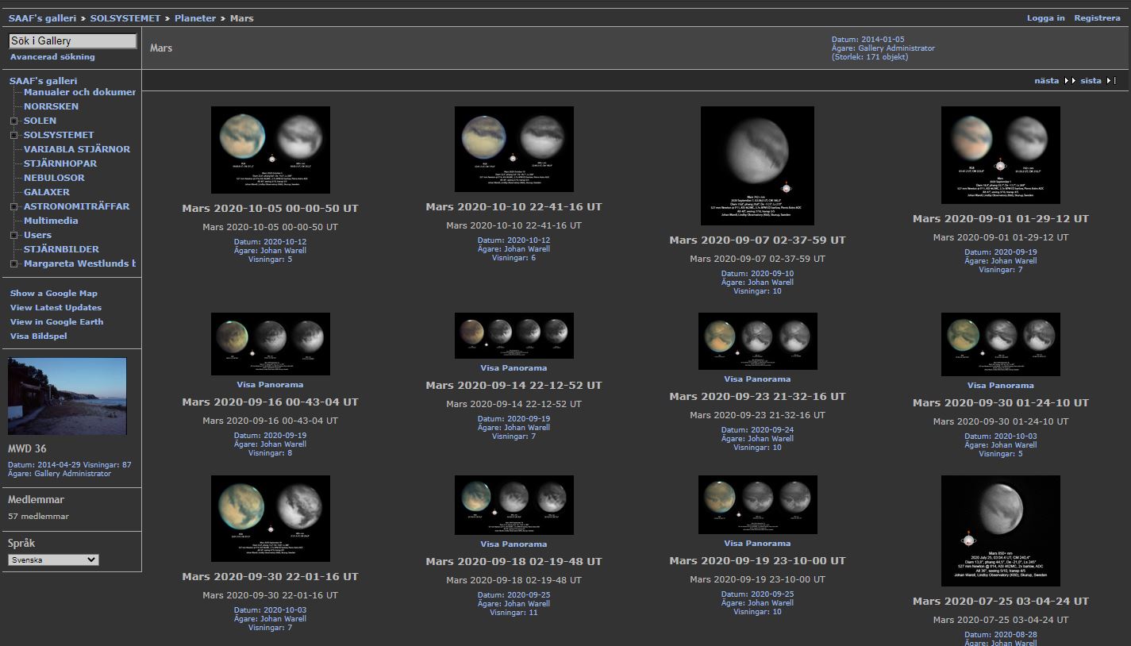
Task: Expand the SOLEN tree node
Action: 13,121
